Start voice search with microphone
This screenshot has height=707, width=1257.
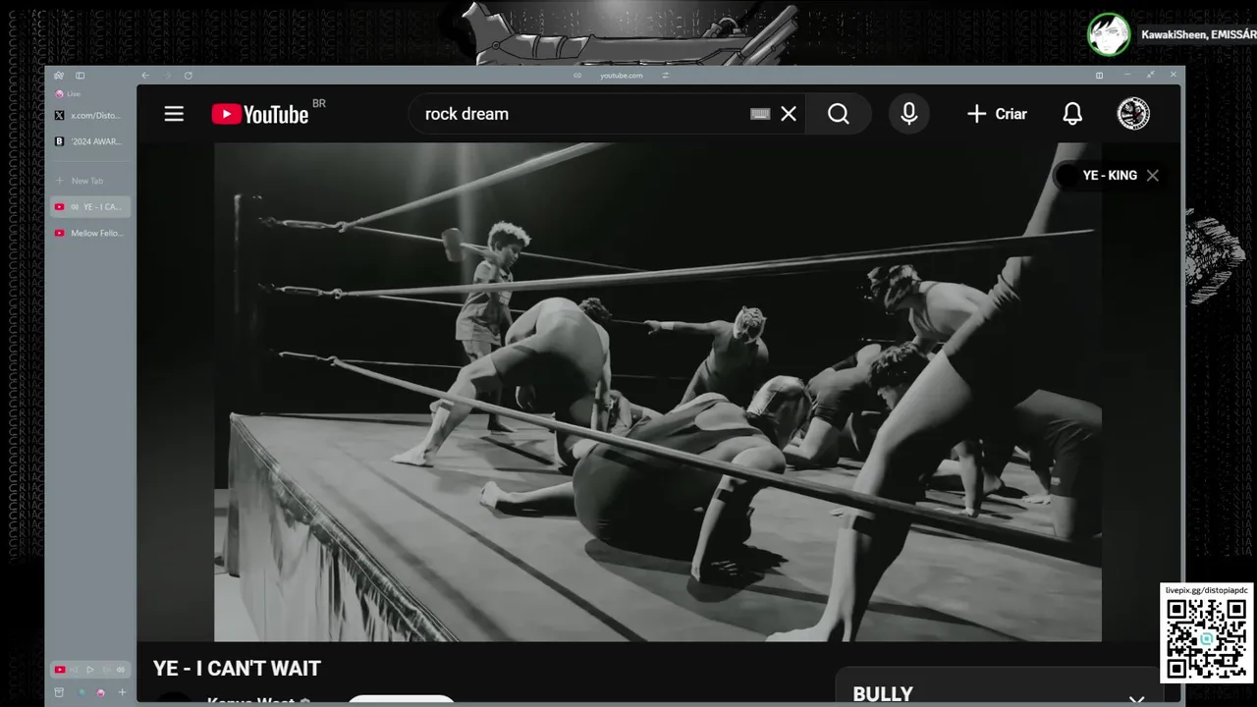coord(909,114)
